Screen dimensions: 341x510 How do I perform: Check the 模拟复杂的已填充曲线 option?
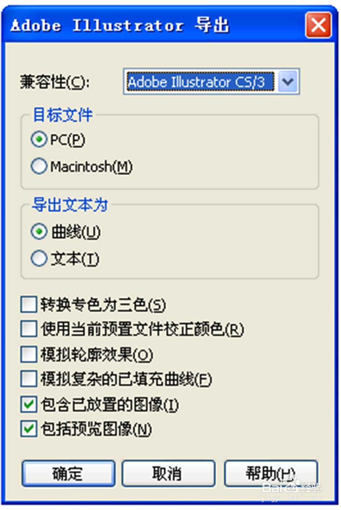(x=29, y=379)
